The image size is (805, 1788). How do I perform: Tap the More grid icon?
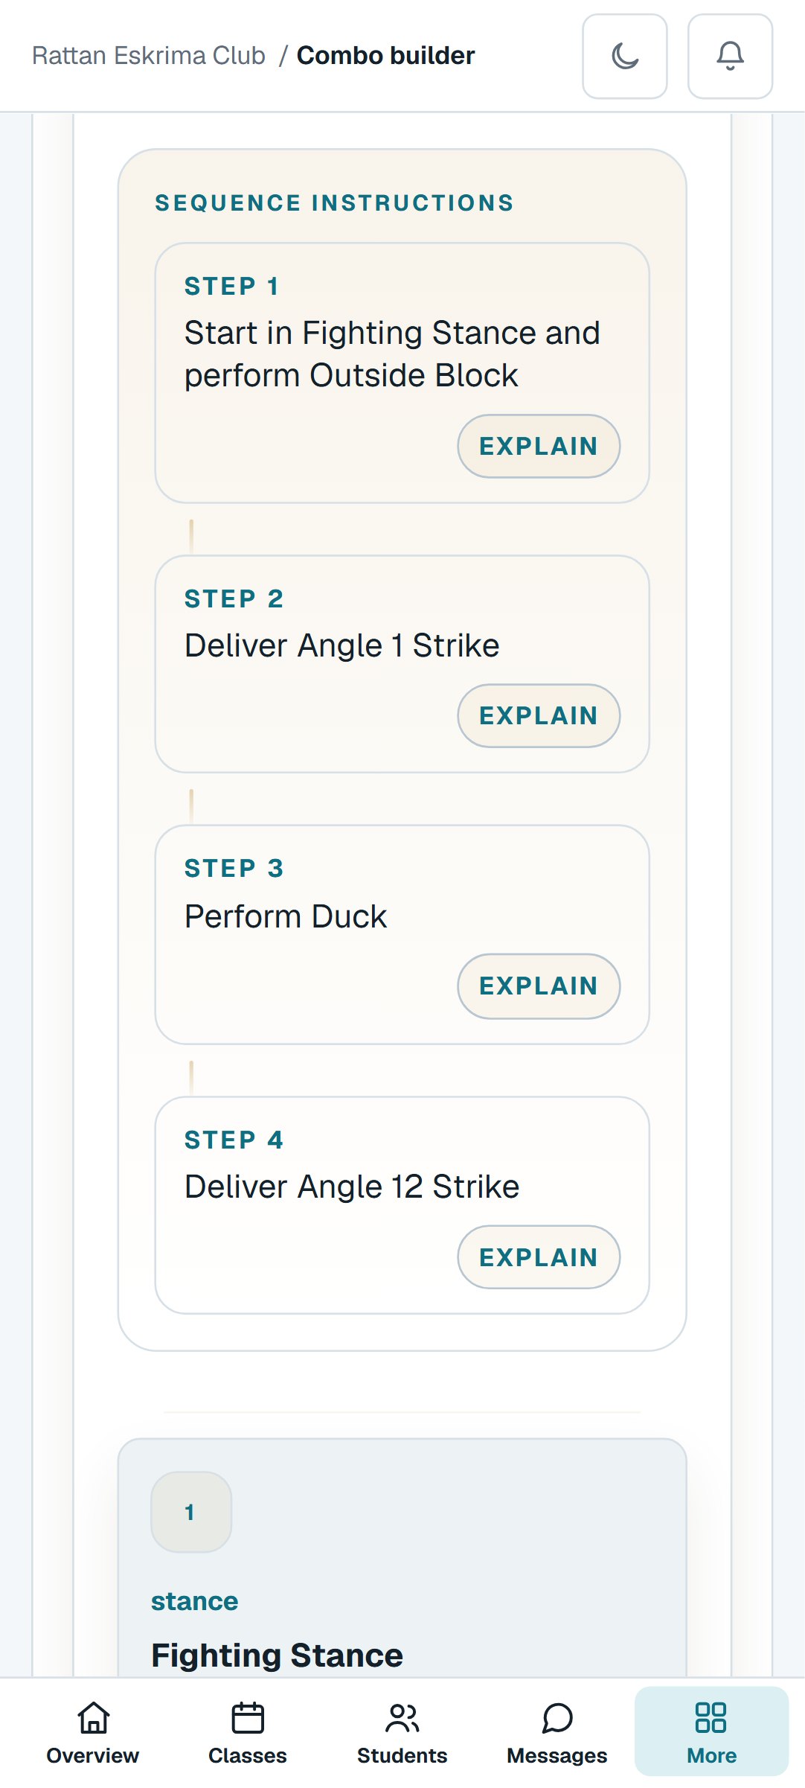click(x=711, y=1718)
